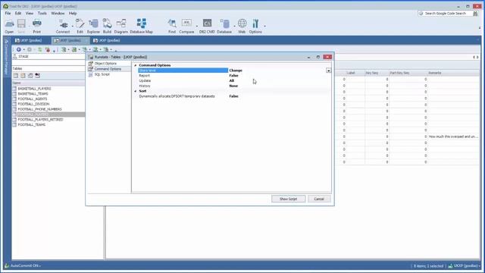
Task: Open the Connection Manager side panel tab
Action: click(6, 58)
